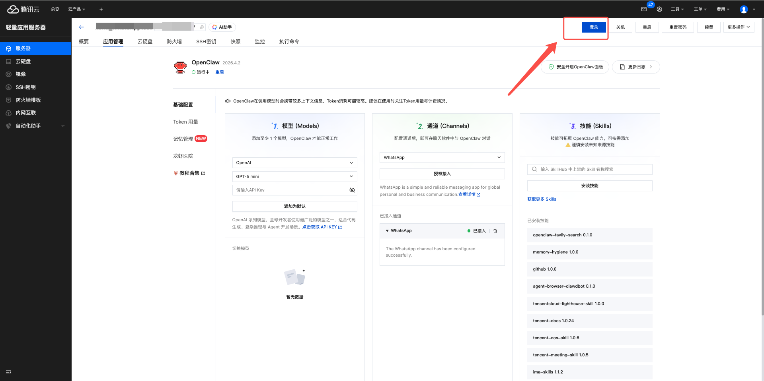
Task: Open the mail notifications icon
Action: pyautogui.click(x=644, y=9)
